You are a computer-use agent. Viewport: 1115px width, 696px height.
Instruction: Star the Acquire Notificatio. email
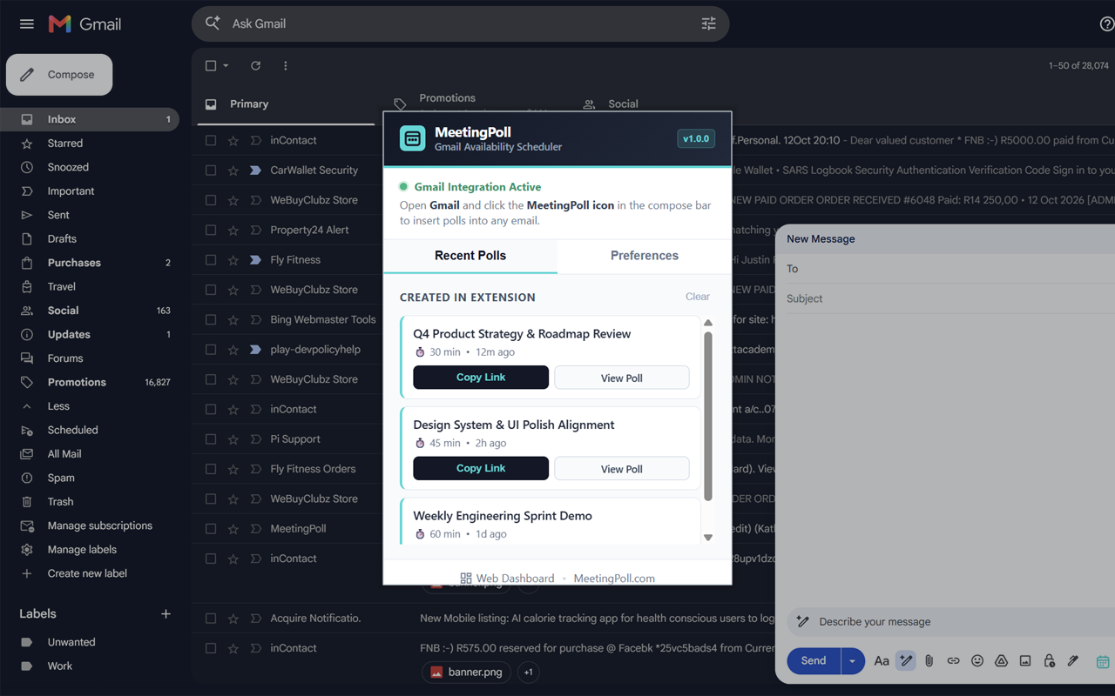[233, 619]
